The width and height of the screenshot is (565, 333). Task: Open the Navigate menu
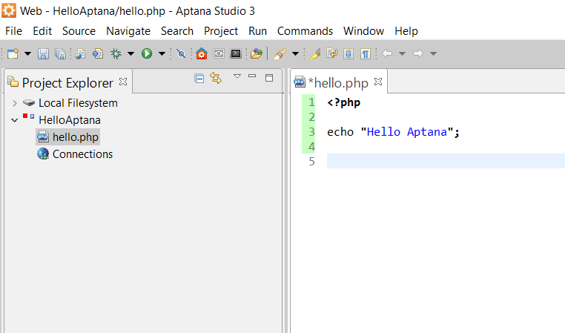(x=128, y=31)
